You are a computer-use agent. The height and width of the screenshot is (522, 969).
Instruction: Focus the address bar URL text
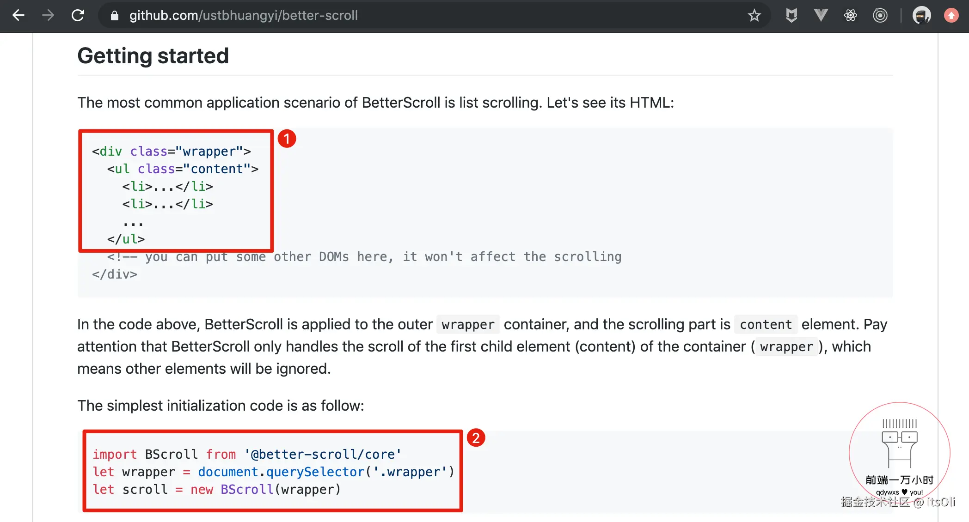pyautogui.click(x=243, y=16)
